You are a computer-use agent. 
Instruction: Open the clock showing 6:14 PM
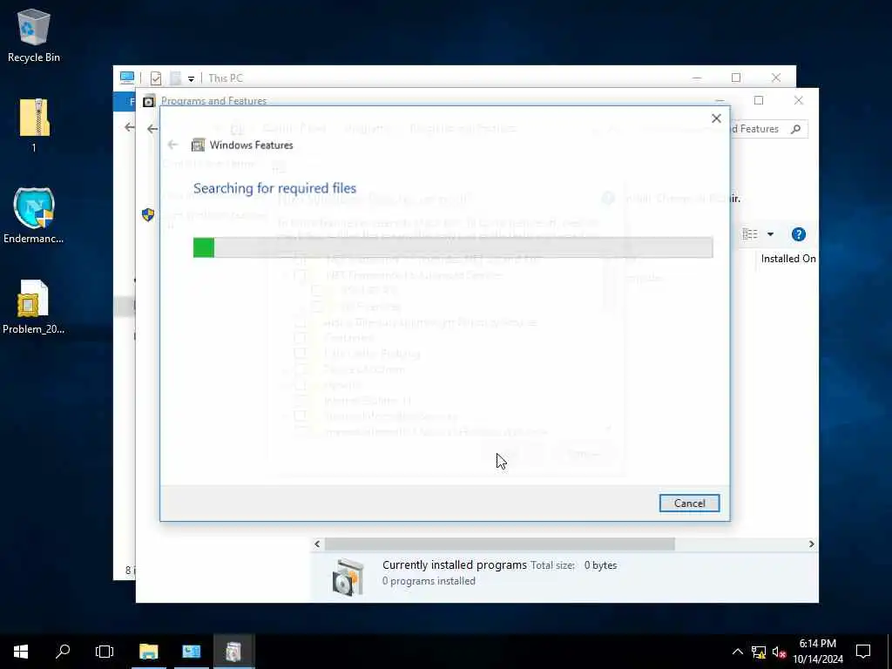coord(817,652)
